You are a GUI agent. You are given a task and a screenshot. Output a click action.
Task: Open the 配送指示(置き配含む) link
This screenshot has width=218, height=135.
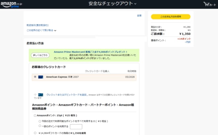click(x=38, y=25)
